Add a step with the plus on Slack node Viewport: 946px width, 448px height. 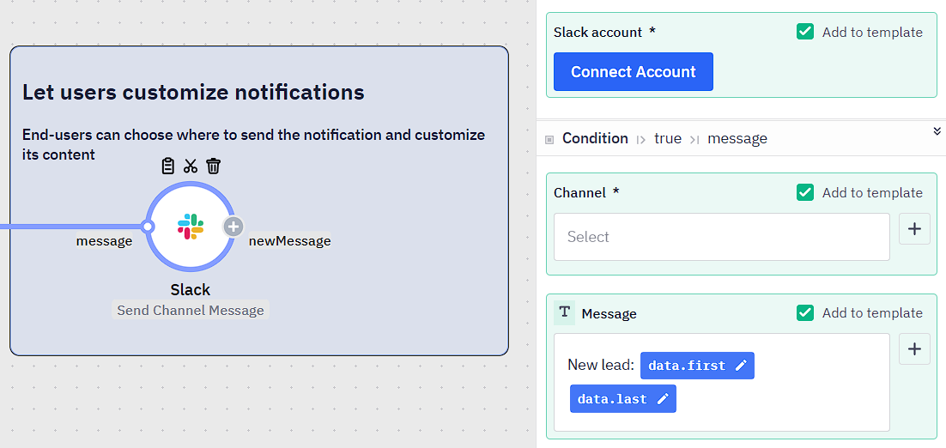pyautogui.click(x=233, y=227)
